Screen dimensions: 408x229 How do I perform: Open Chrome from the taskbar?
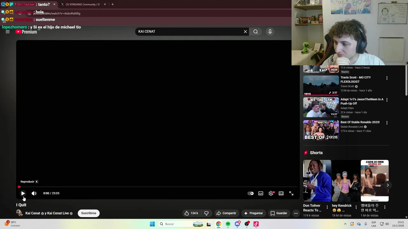click(x=218, y=224)
